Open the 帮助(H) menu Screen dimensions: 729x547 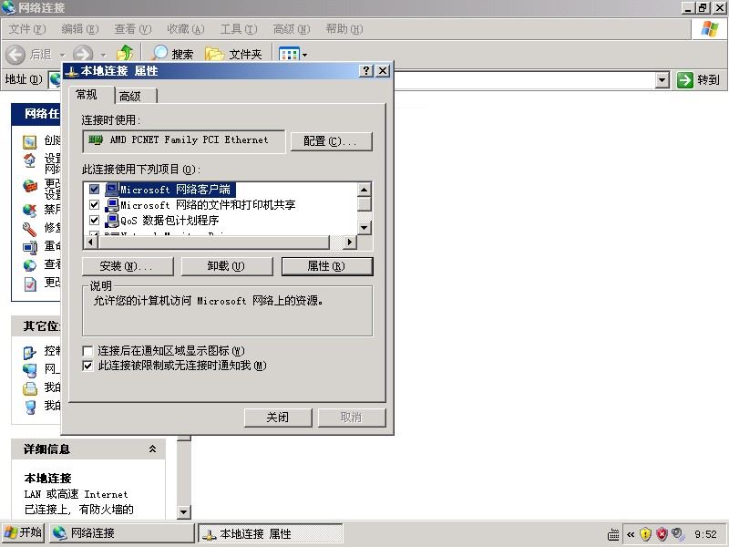pos(344,29)
